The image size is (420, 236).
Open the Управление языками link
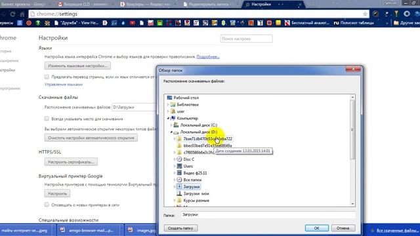pos(64,85)
